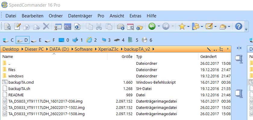Click DATA (D:) in the path bar
The image size is (253, 120).
click(59, 49)
